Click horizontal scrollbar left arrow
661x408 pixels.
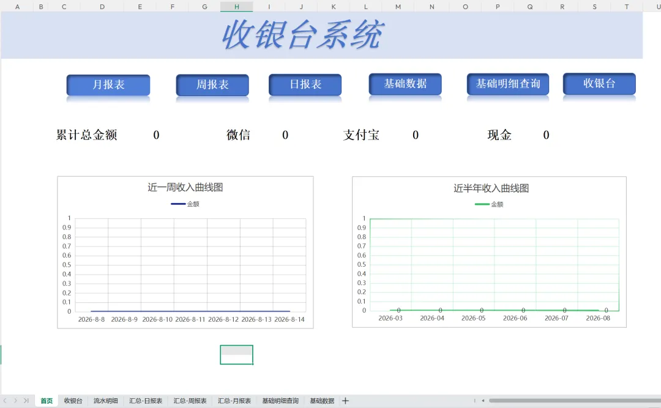(483, 401)
